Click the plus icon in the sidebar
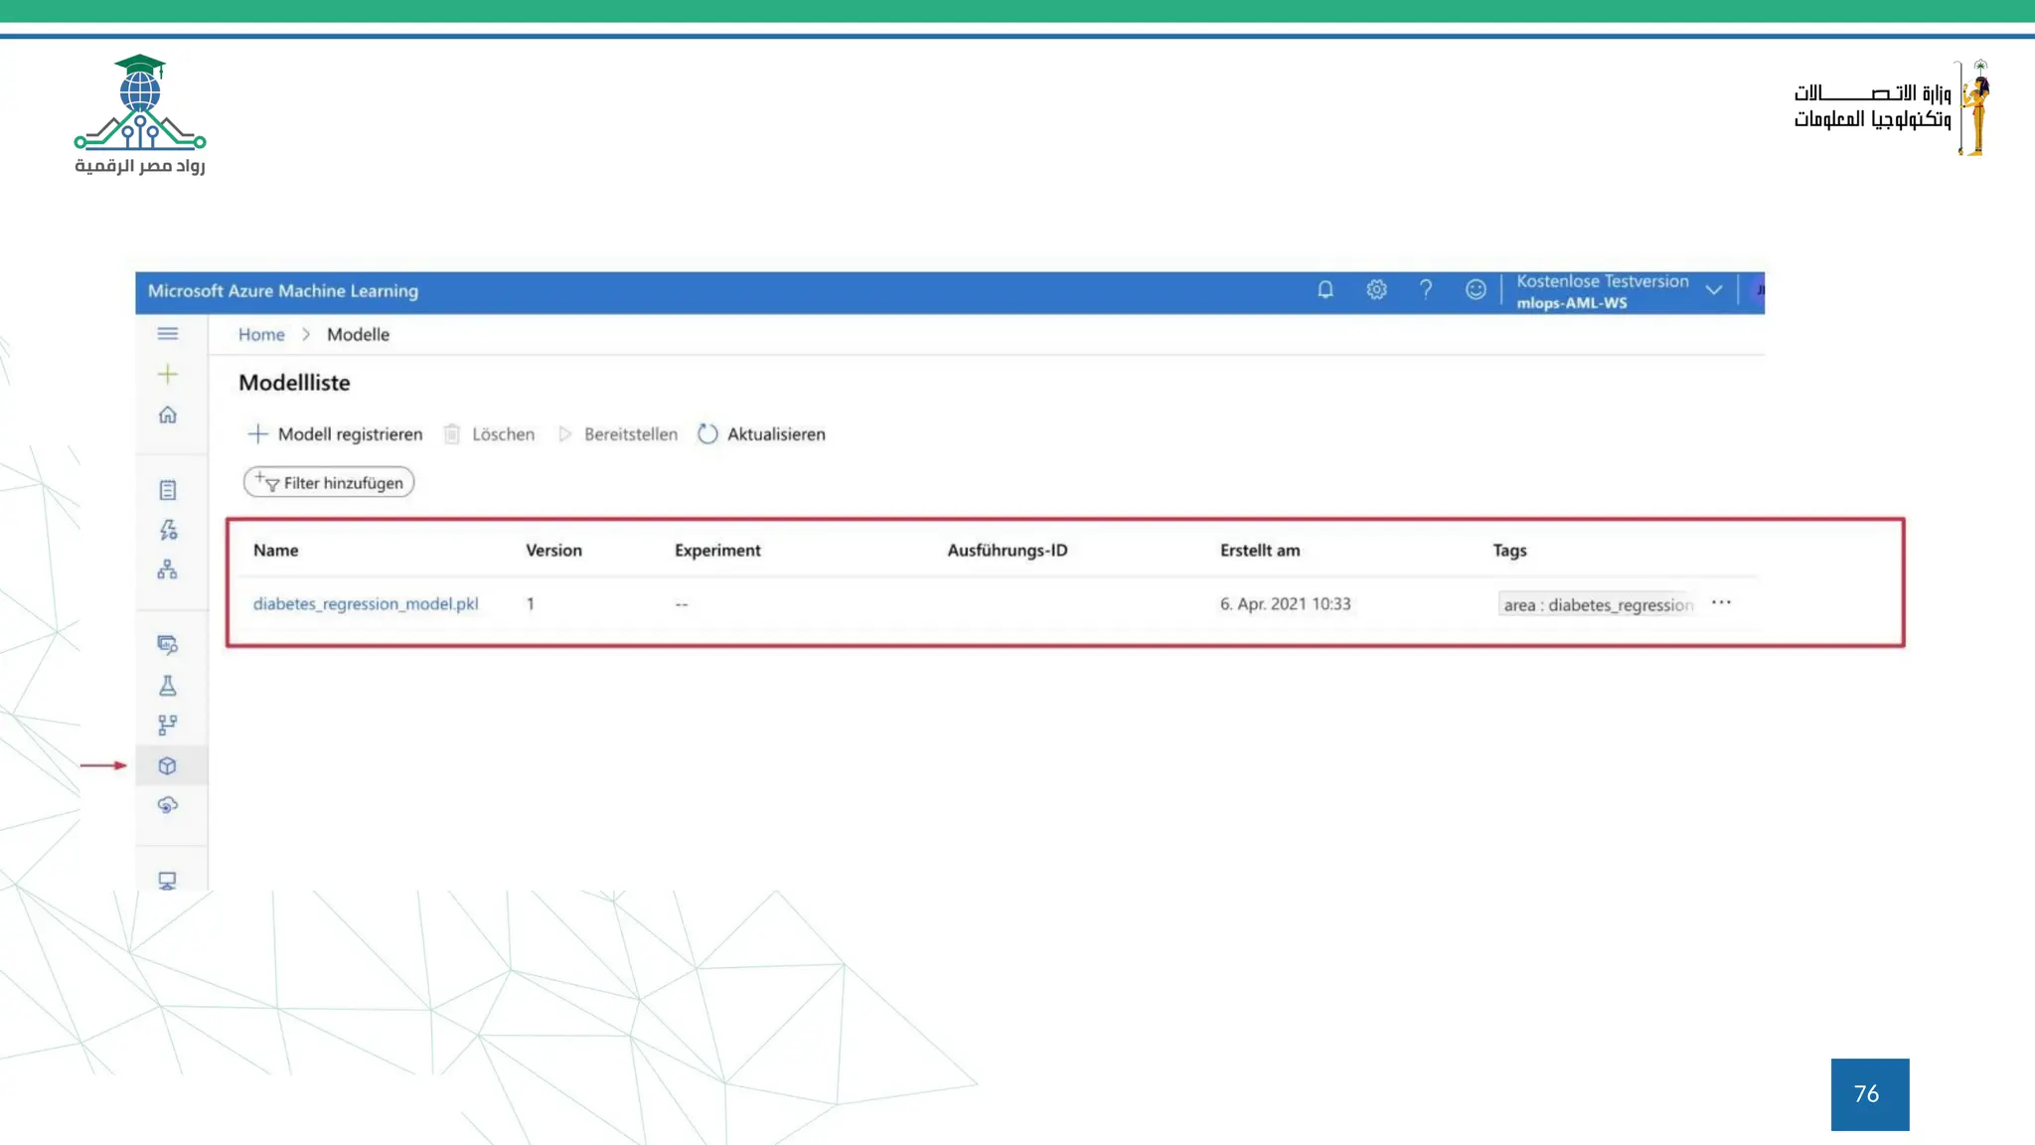 tap(168, 375)
